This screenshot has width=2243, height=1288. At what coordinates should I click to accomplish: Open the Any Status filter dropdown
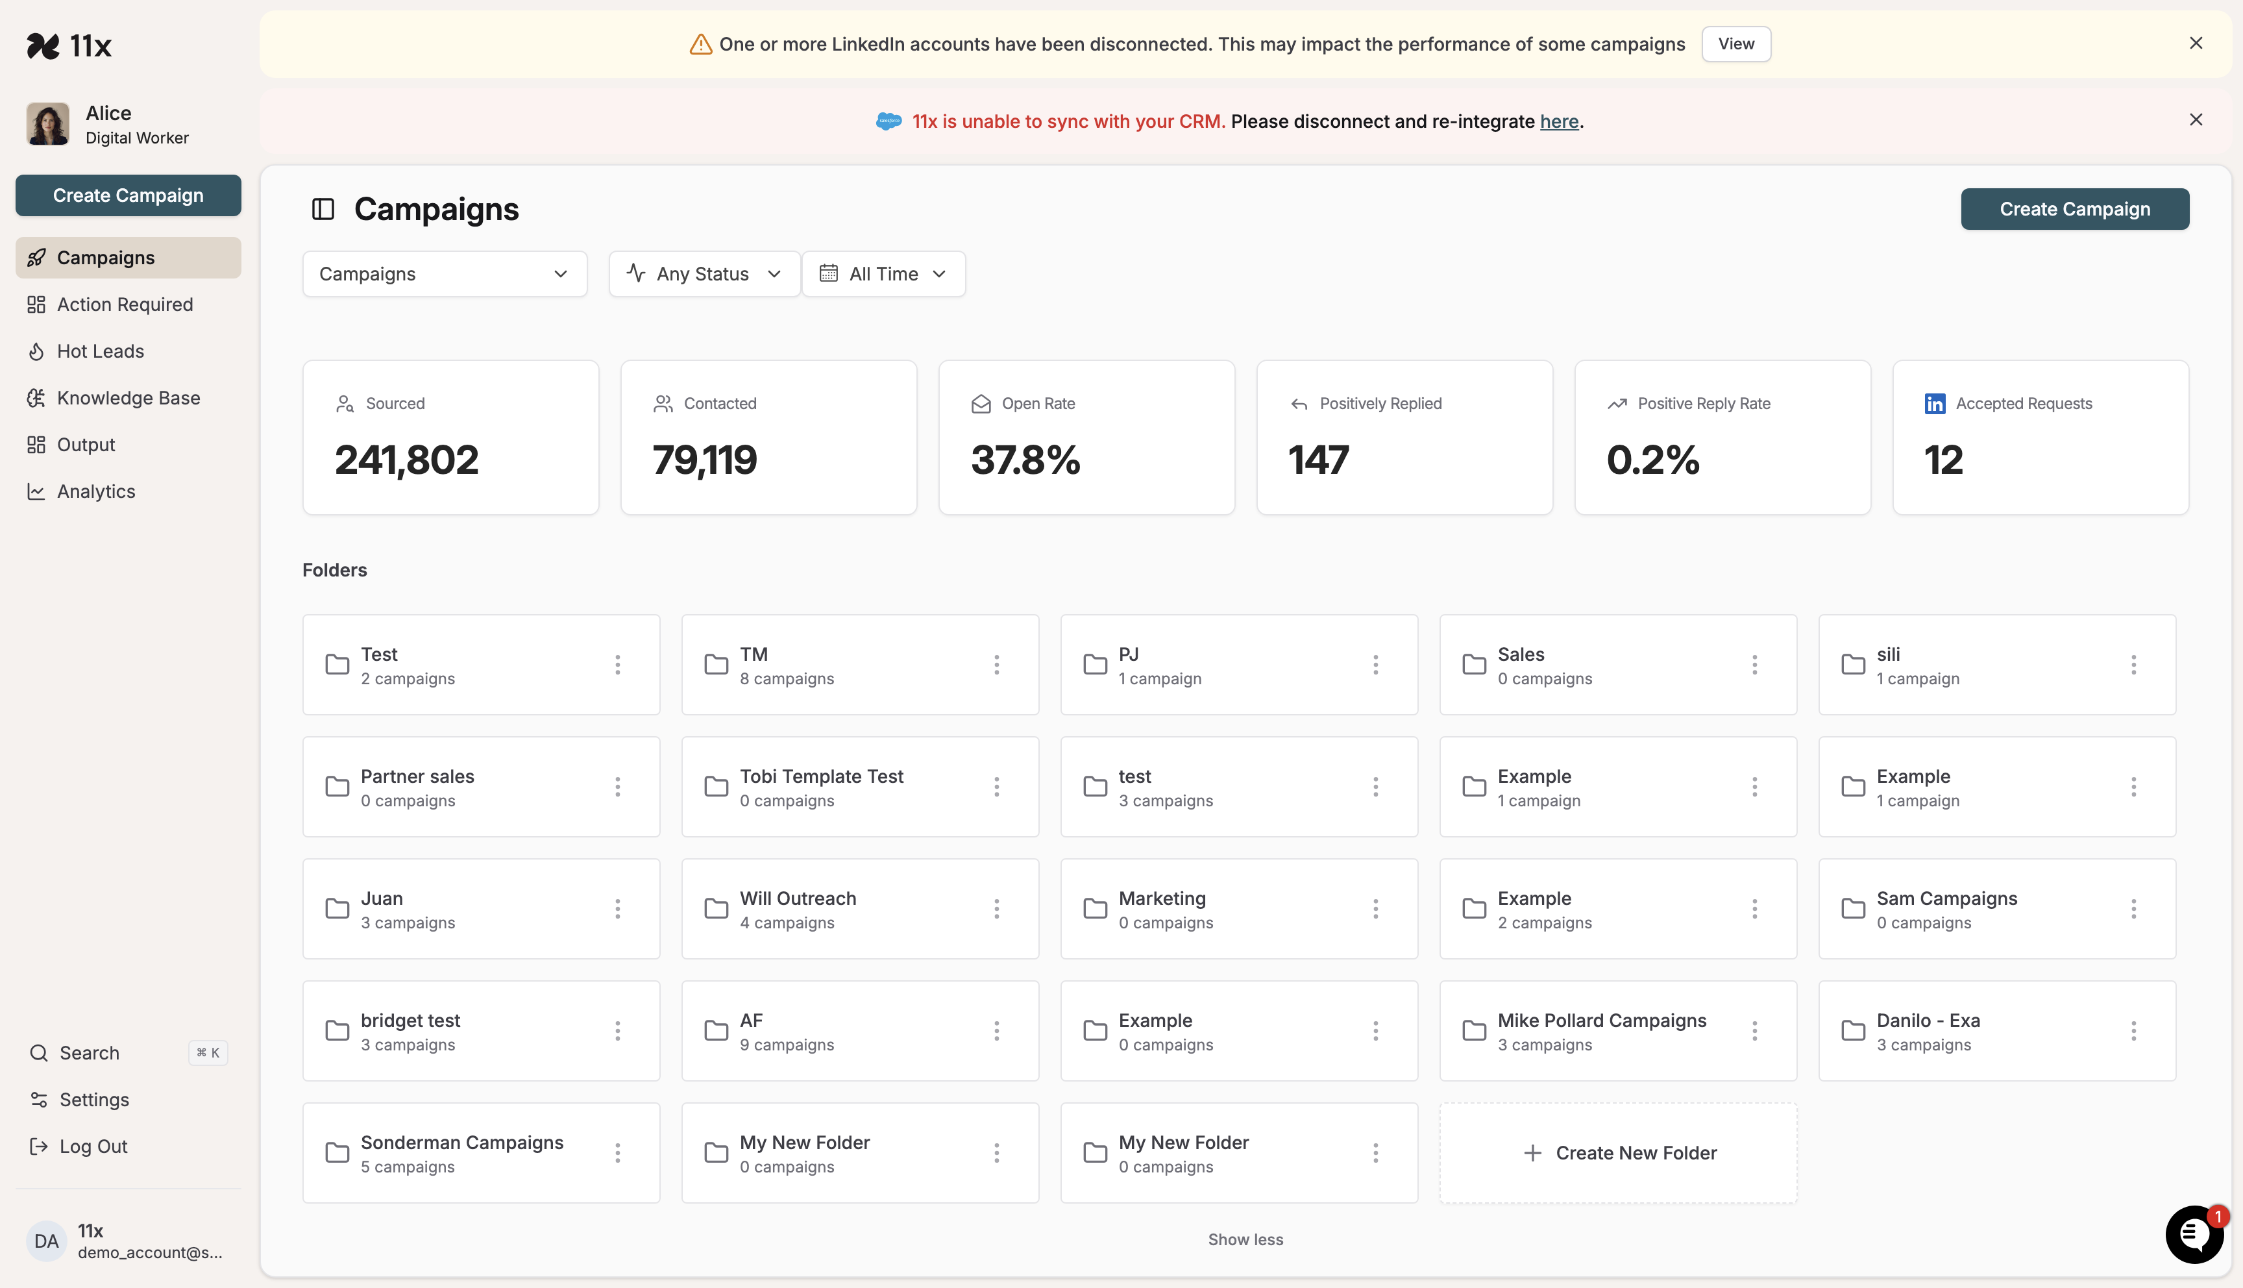pos(704,274)
